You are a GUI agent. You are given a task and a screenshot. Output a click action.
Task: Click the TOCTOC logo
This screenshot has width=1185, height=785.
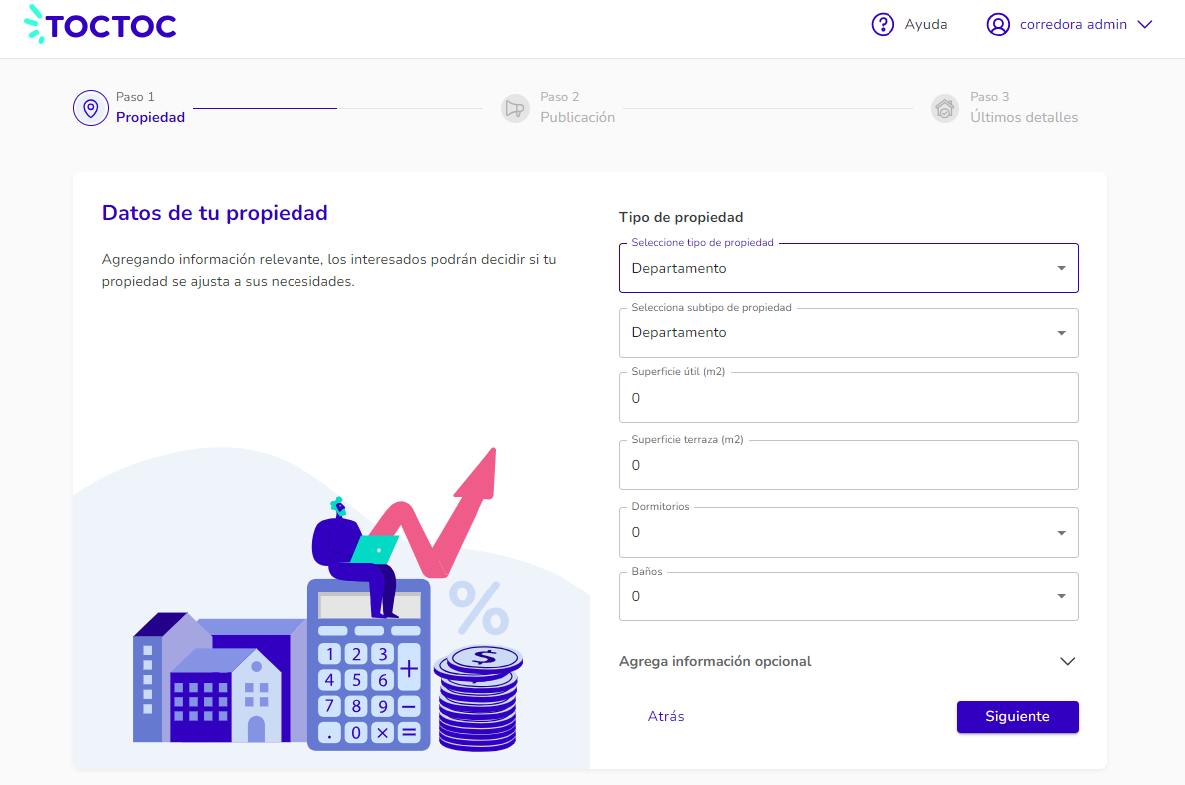click(100, 24)
